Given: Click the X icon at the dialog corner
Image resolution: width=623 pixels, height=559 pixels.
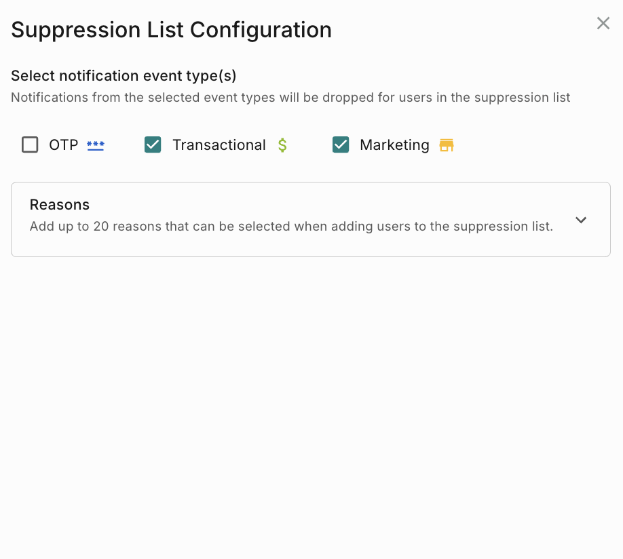Looking at the screenshot, I should pyautogui.click(x=603, y=24).
